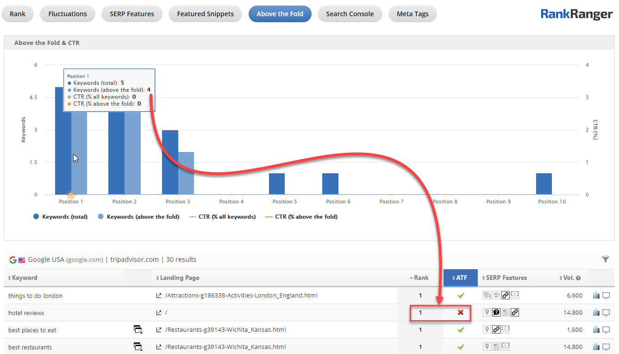This screenshot has width=619, height=354.
Task: Switch to the Featured Snippets tab
Action: tap(205, 14)
